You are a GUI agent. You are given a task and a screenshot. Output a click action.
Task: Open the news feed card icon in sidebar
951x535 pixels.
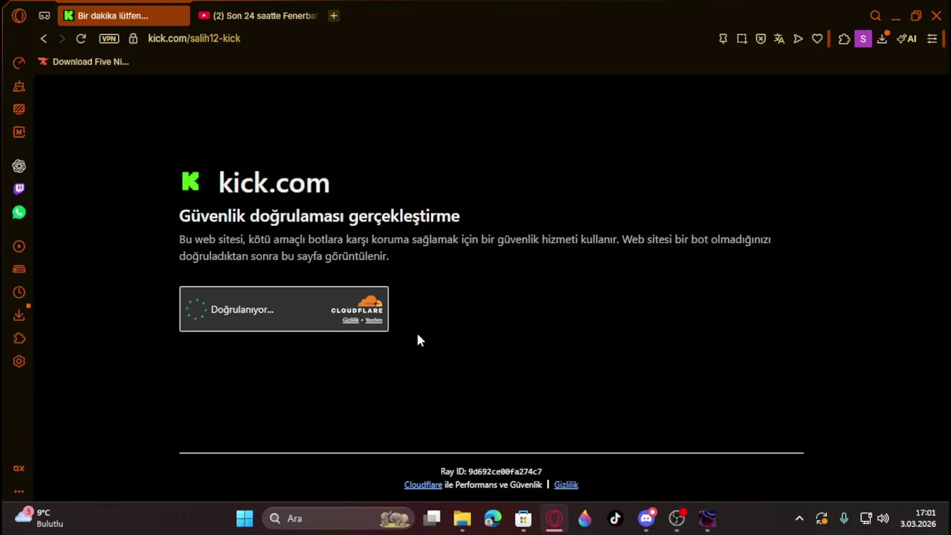[19, 269]
